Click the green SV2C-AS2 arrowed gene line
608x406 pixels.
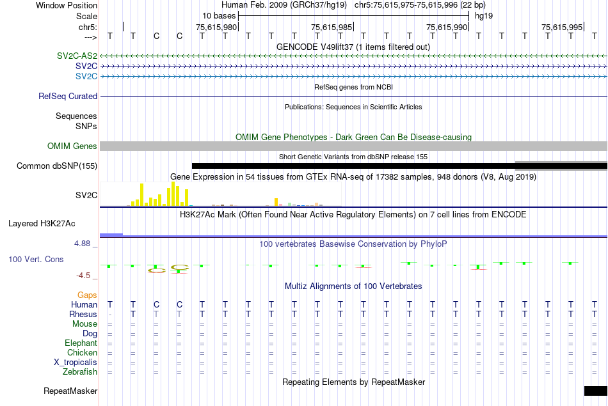tap(354, 56)
